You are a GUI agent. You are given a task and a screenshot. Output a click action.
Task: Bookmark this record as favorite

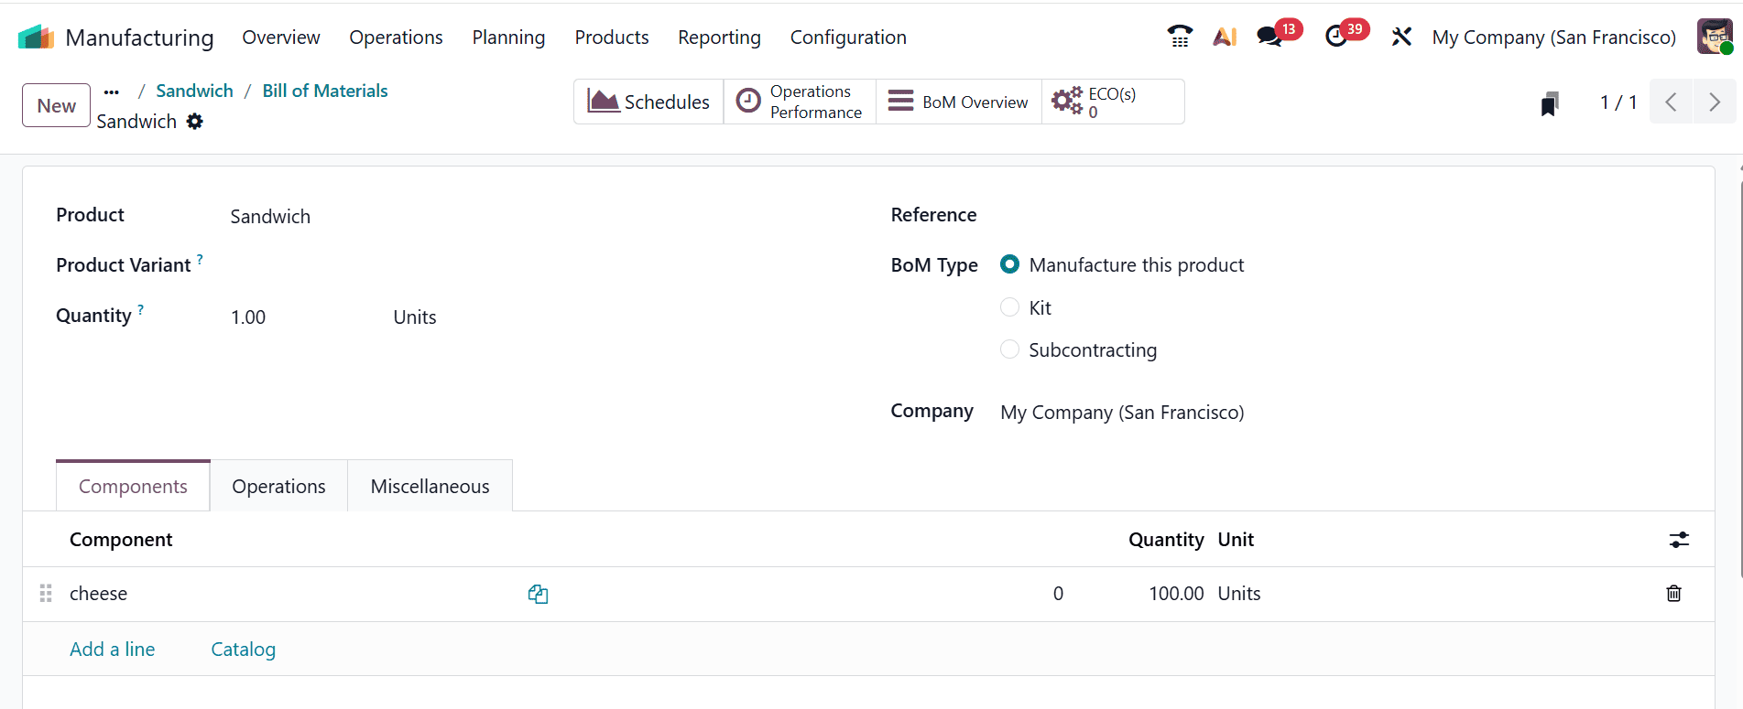(x=1548, y=102)
